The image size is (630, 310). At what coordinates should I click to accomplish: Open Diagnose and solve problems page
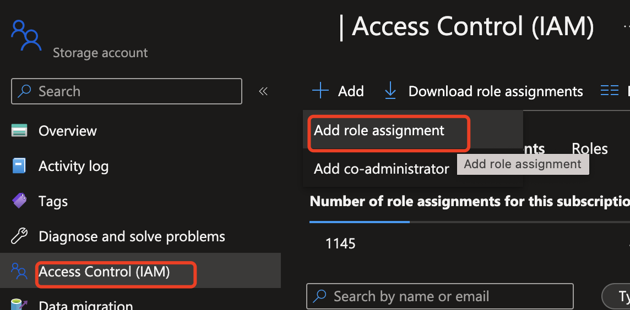pyautogui.click(x=132, y=237)
